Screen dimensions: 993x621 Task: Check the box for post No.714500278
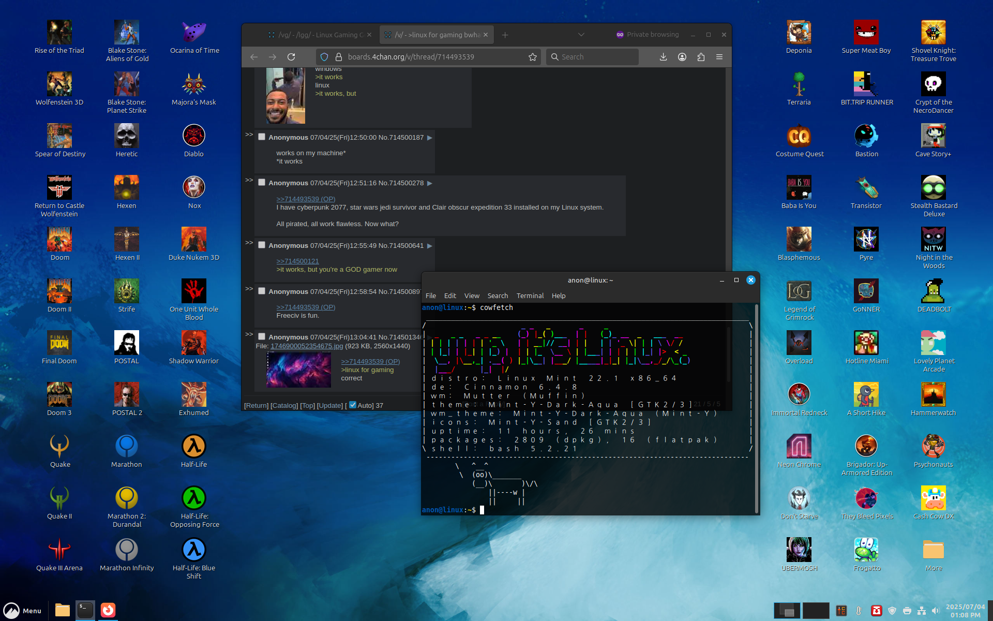[262, 183]
